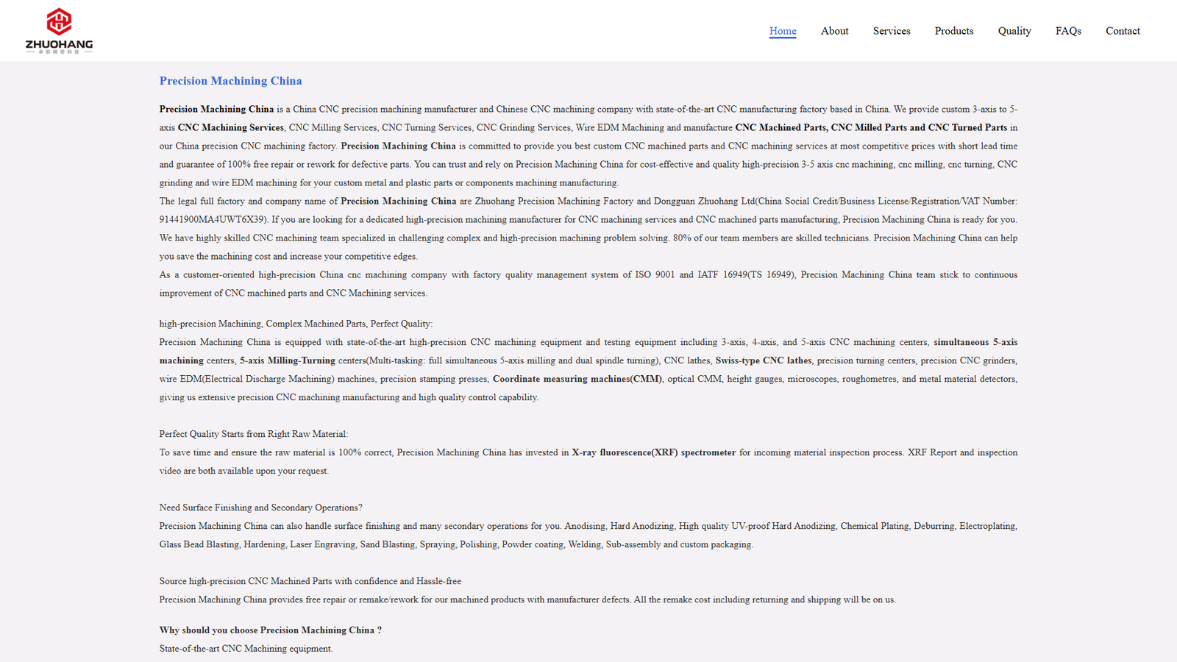Click "Why should you choose Precision Machining China ?"
This screenshot has height=662, width=1177.
pos(270,630)
